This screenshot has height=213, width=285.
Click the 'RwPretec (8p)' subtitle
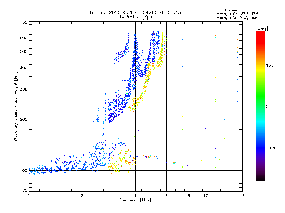pyautogui.click(x=135, y=17)
